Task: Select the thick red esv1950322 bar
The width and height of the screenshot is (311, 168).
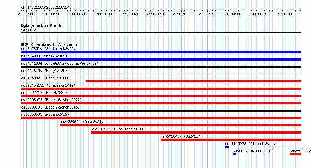Action: pyautogui.click(x=193, y=81)
